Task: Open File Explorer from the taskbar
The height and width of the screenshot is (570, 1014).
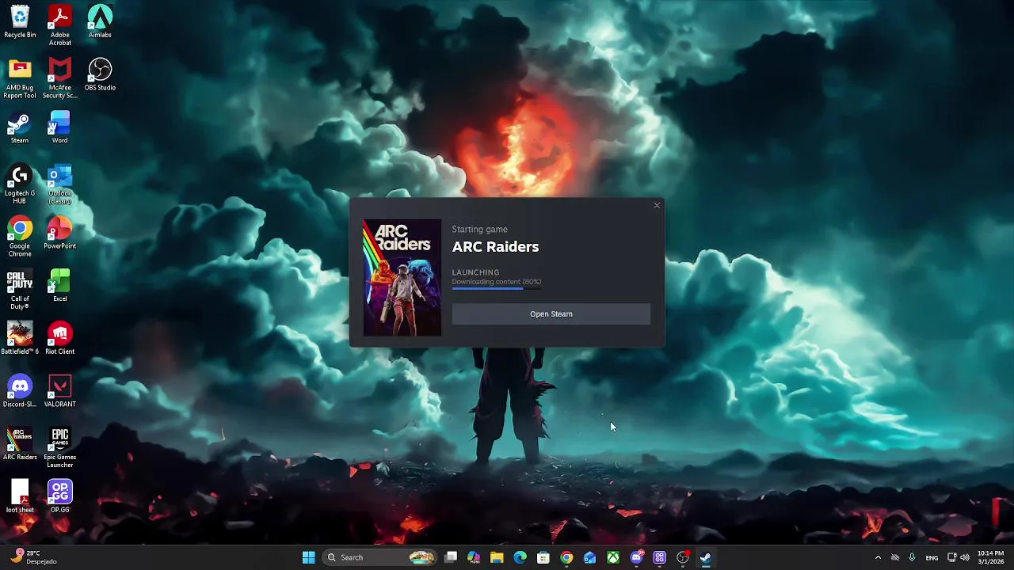Action: 497,557
